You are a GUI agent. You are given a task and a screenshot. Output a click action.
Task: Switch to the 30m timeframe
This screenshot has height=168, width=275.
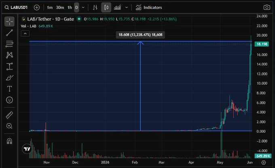60,8
